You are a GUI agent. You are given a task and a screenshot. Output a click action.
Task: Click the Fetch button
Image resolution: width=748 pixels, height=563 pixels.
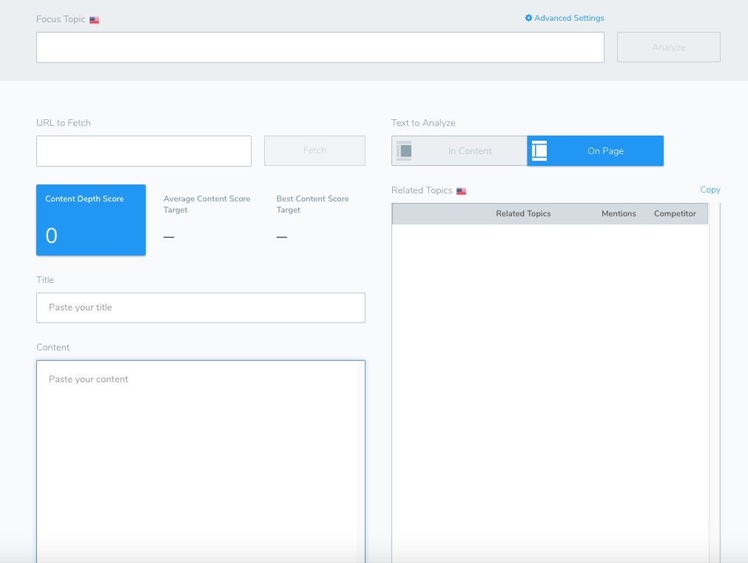point(314,150)
